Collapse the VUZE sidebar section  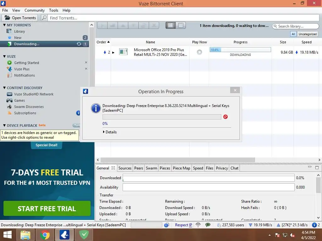(4, 56)
